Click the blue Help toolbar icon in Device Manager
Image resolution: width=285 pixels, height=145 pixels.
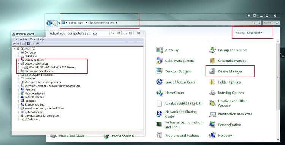point(28,44)
